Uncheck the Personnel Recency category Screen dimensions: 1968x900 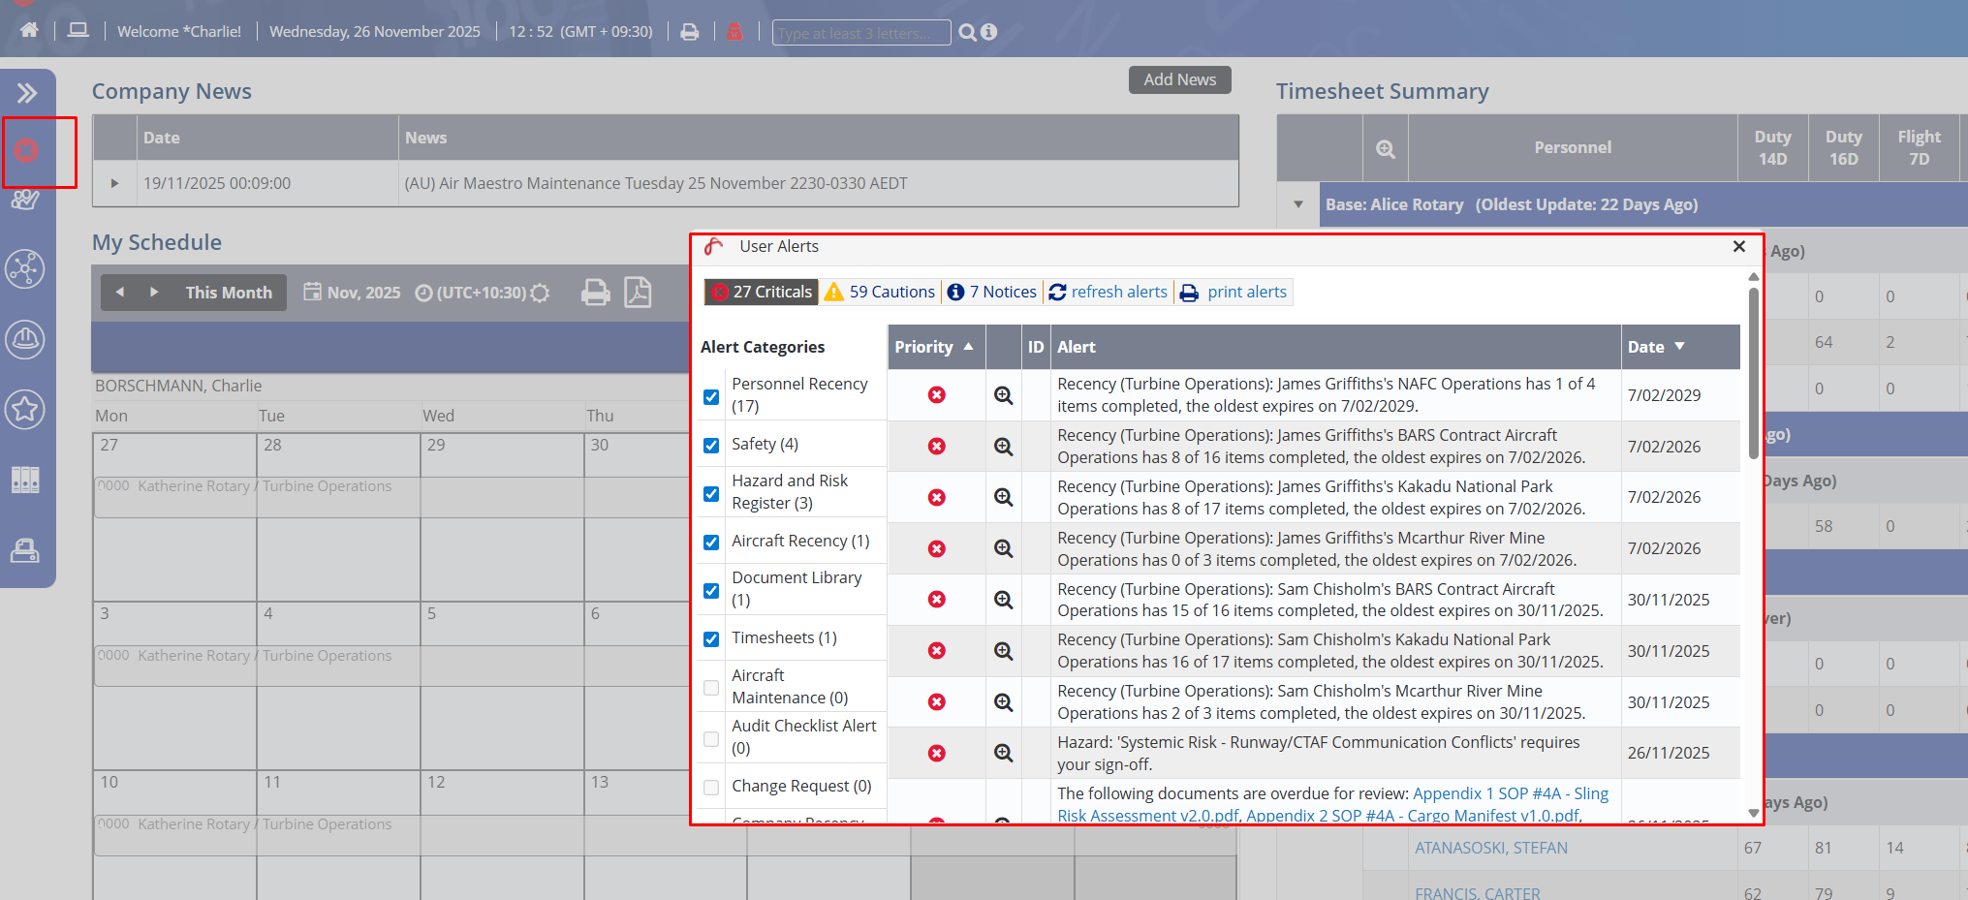711,397
